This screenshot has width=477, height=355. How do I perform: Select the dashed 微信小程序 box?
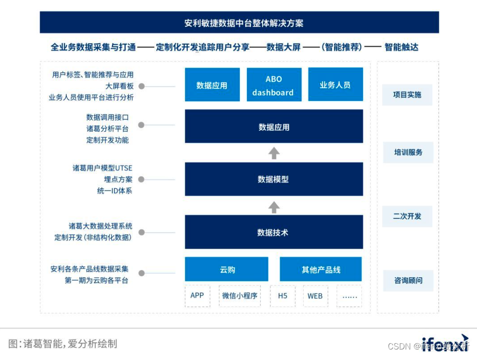[240, 296]
